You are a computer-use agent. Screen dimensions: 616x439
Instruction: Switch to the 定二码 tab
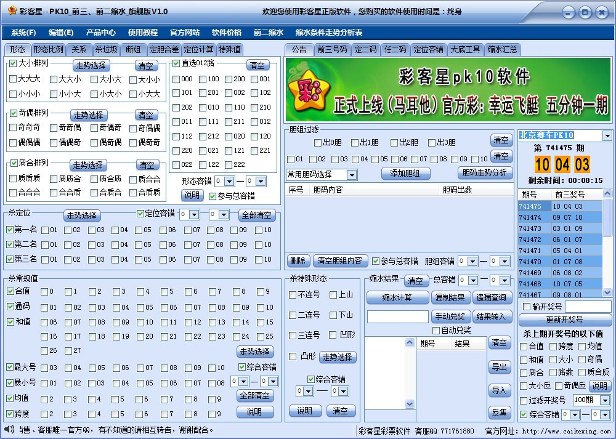tap(366, 49)
